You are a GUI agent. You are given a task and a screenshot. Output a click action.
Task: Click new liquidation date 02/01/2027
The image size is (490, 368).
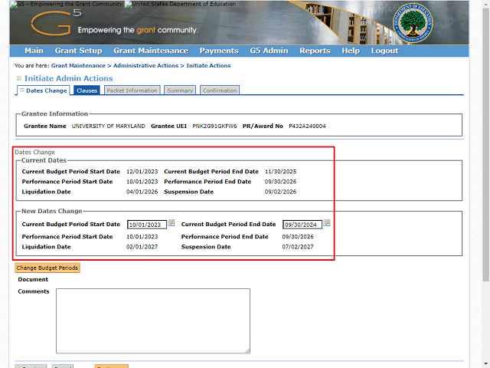pyautogui.click(x=142, y=247)
